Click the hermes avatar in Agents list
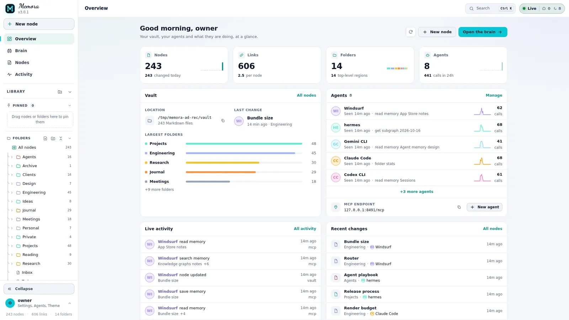The width and height of the screenshot is (569, 320). [336, 128]
